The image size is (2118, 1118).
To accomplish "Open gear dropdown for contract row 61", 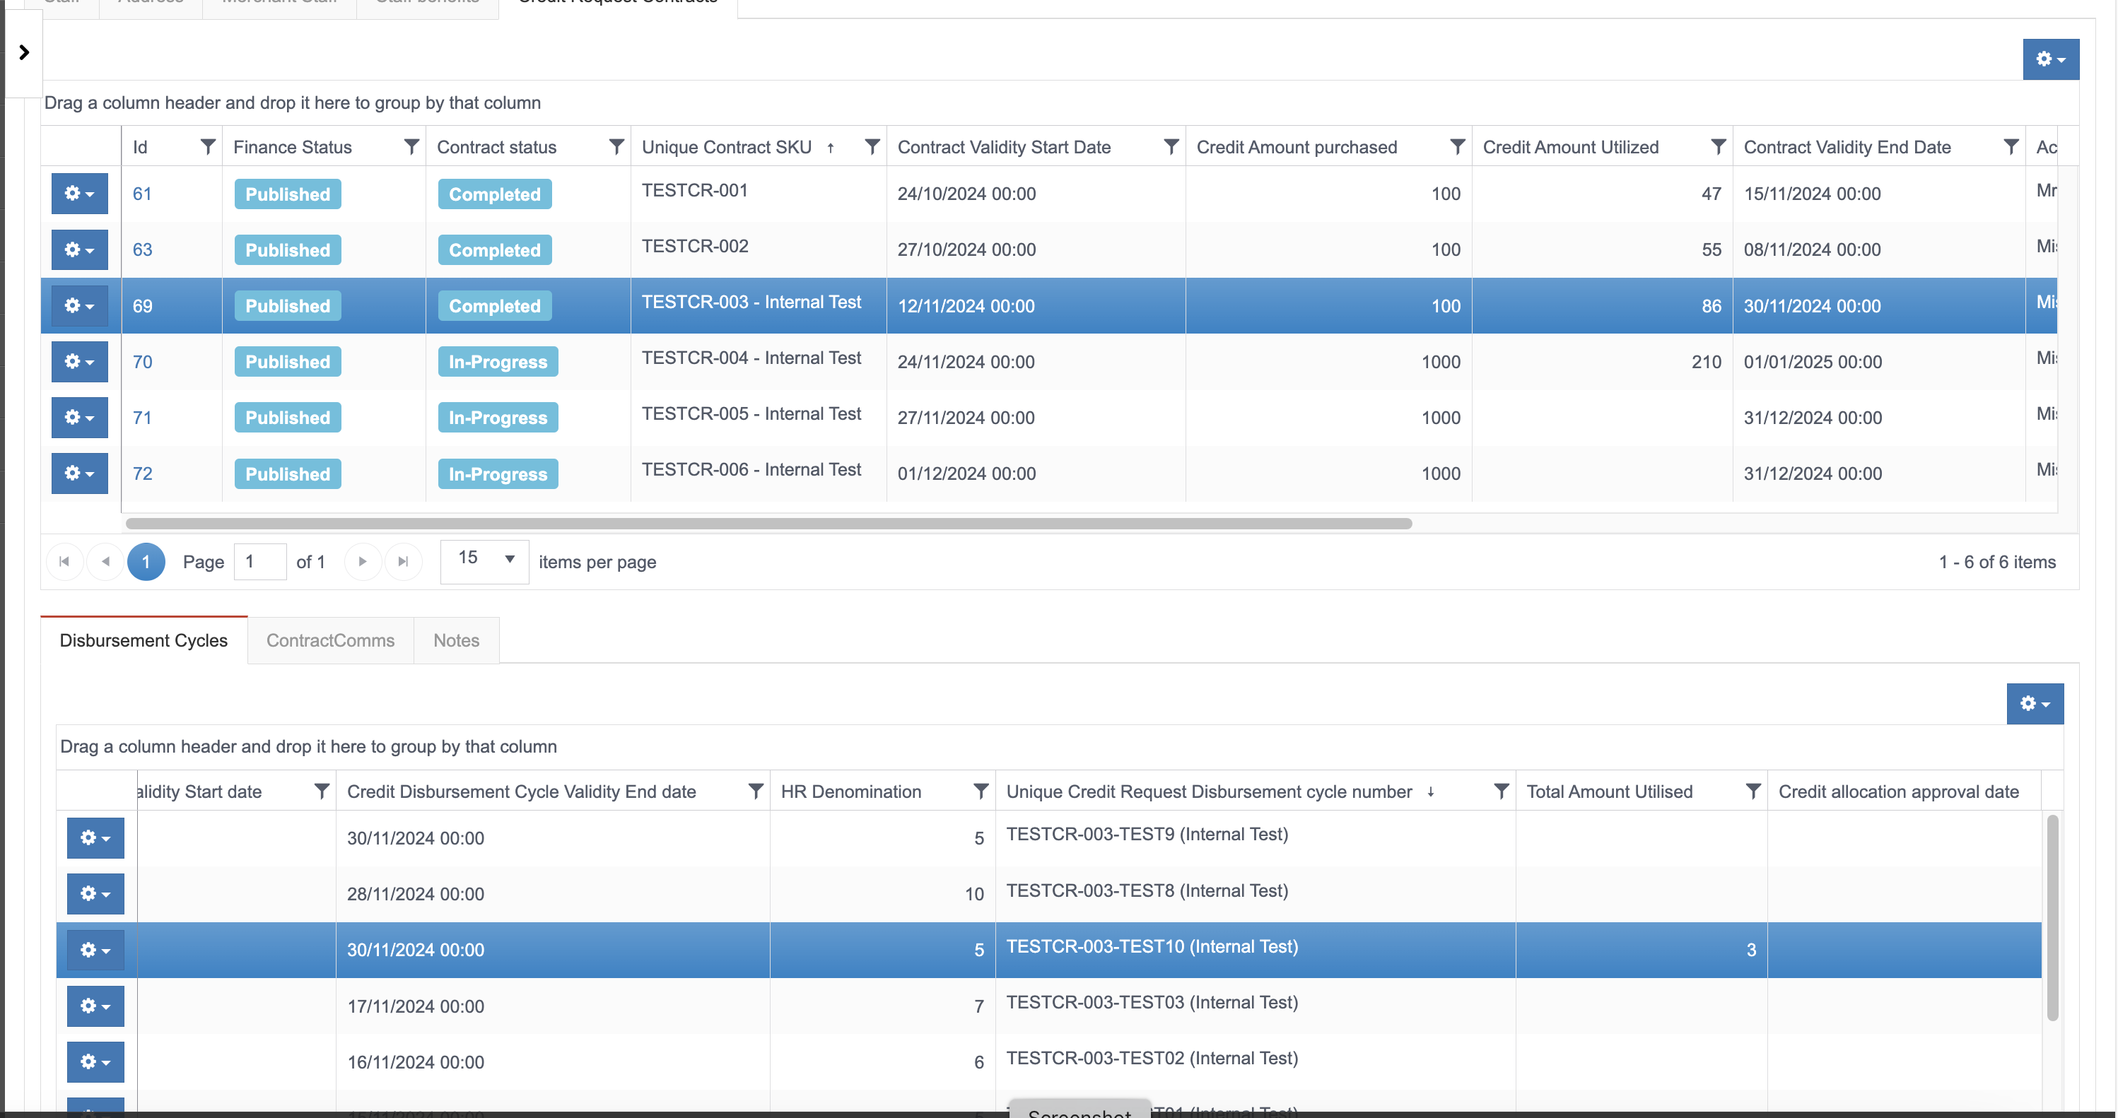I will tap(80, 194).
